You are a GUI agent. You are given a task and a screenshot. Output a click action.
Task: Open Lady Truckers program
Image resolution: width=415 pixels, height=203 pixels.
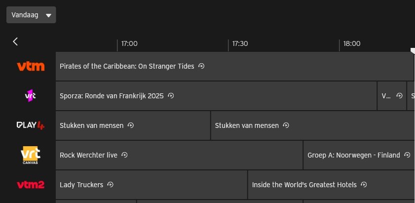pyautogui.click(x=81, y=185)
